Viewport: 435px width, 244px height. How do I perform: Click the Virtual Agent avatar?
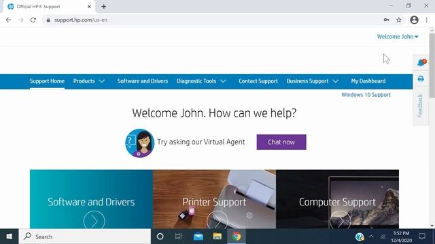pyautogui.click(x=139, y=143)
